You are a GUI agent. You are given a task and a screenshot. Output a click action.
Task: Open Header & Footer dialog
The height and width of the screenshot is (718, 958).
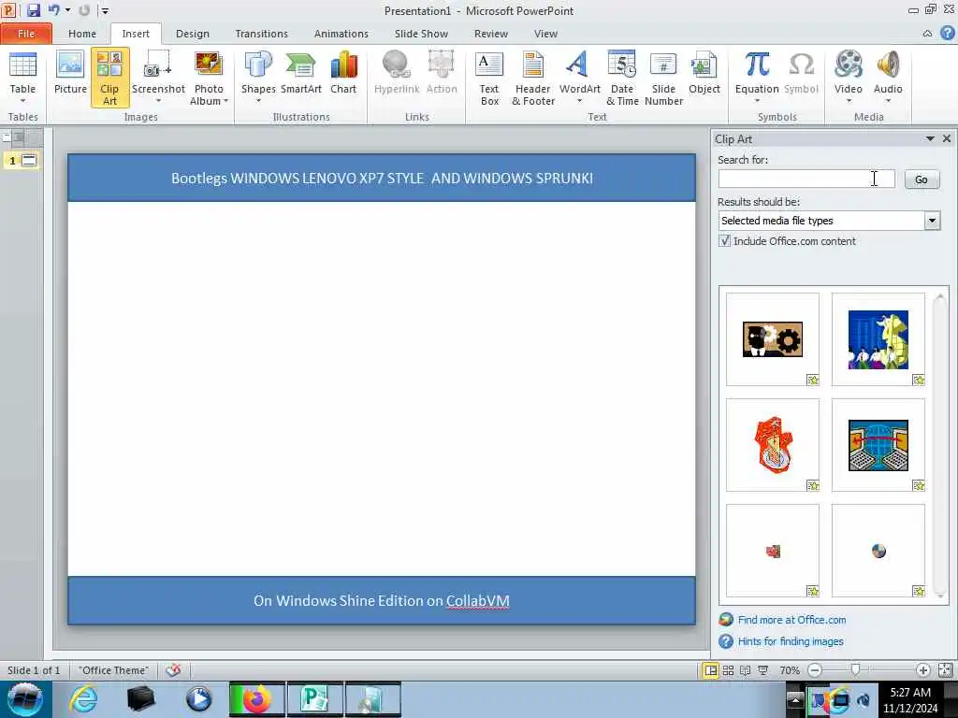(x=532, y=78)
